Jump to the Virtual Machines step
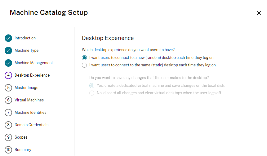 click(29, 100)
